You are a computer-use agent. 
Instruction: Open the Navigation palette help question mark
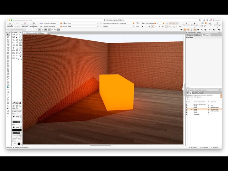point(221,90)
